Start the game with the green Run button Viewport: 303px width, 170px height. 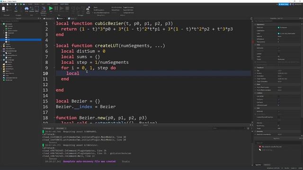tap(51, 8)
